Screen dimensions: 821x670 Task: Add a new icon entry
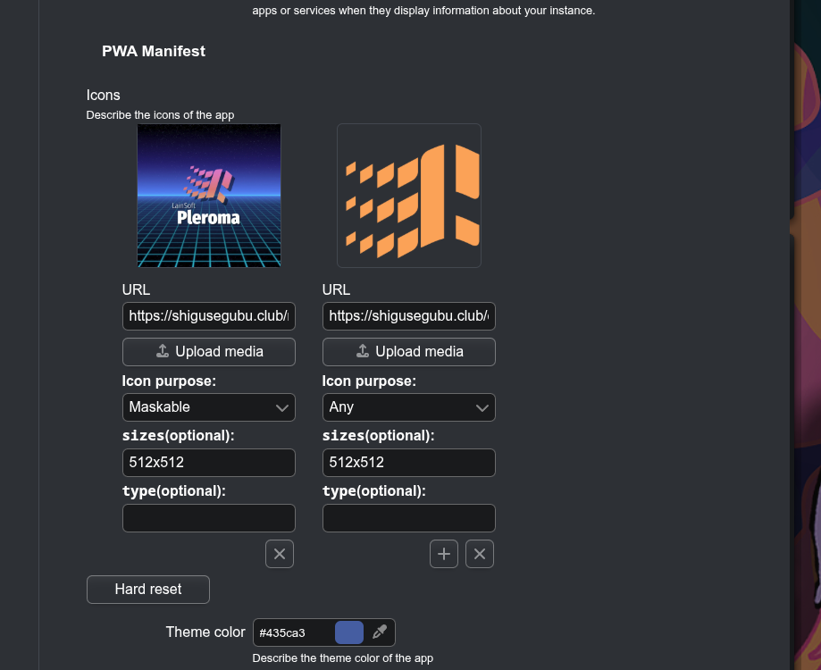point(444,554)
